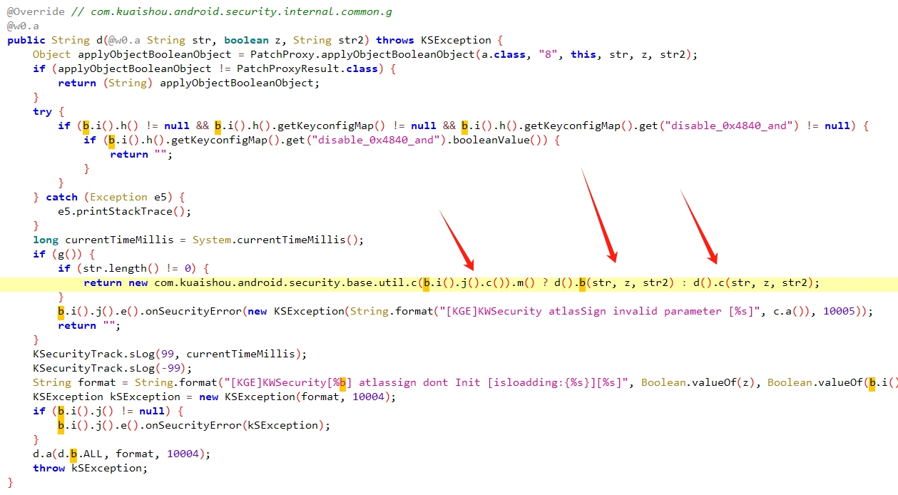Image resolution: width=898 pixels, height=495 pixels.
Task: Click the atlassign dont Init string literal
Action: 427,382
